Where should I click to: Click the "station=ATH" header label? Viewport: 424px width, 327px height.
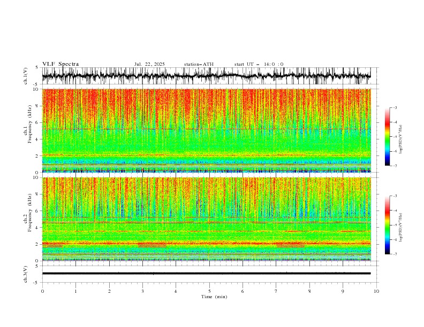tap(199, 64)
